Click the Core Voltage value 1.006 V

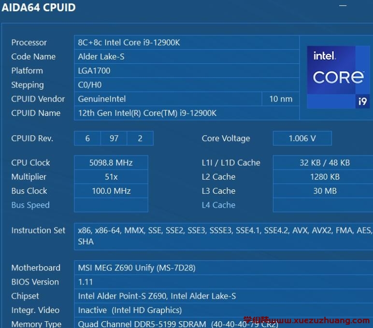[x=302, y=138]
